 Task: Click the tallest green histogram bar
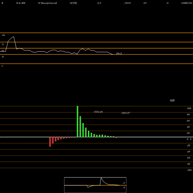pos(78,122)
